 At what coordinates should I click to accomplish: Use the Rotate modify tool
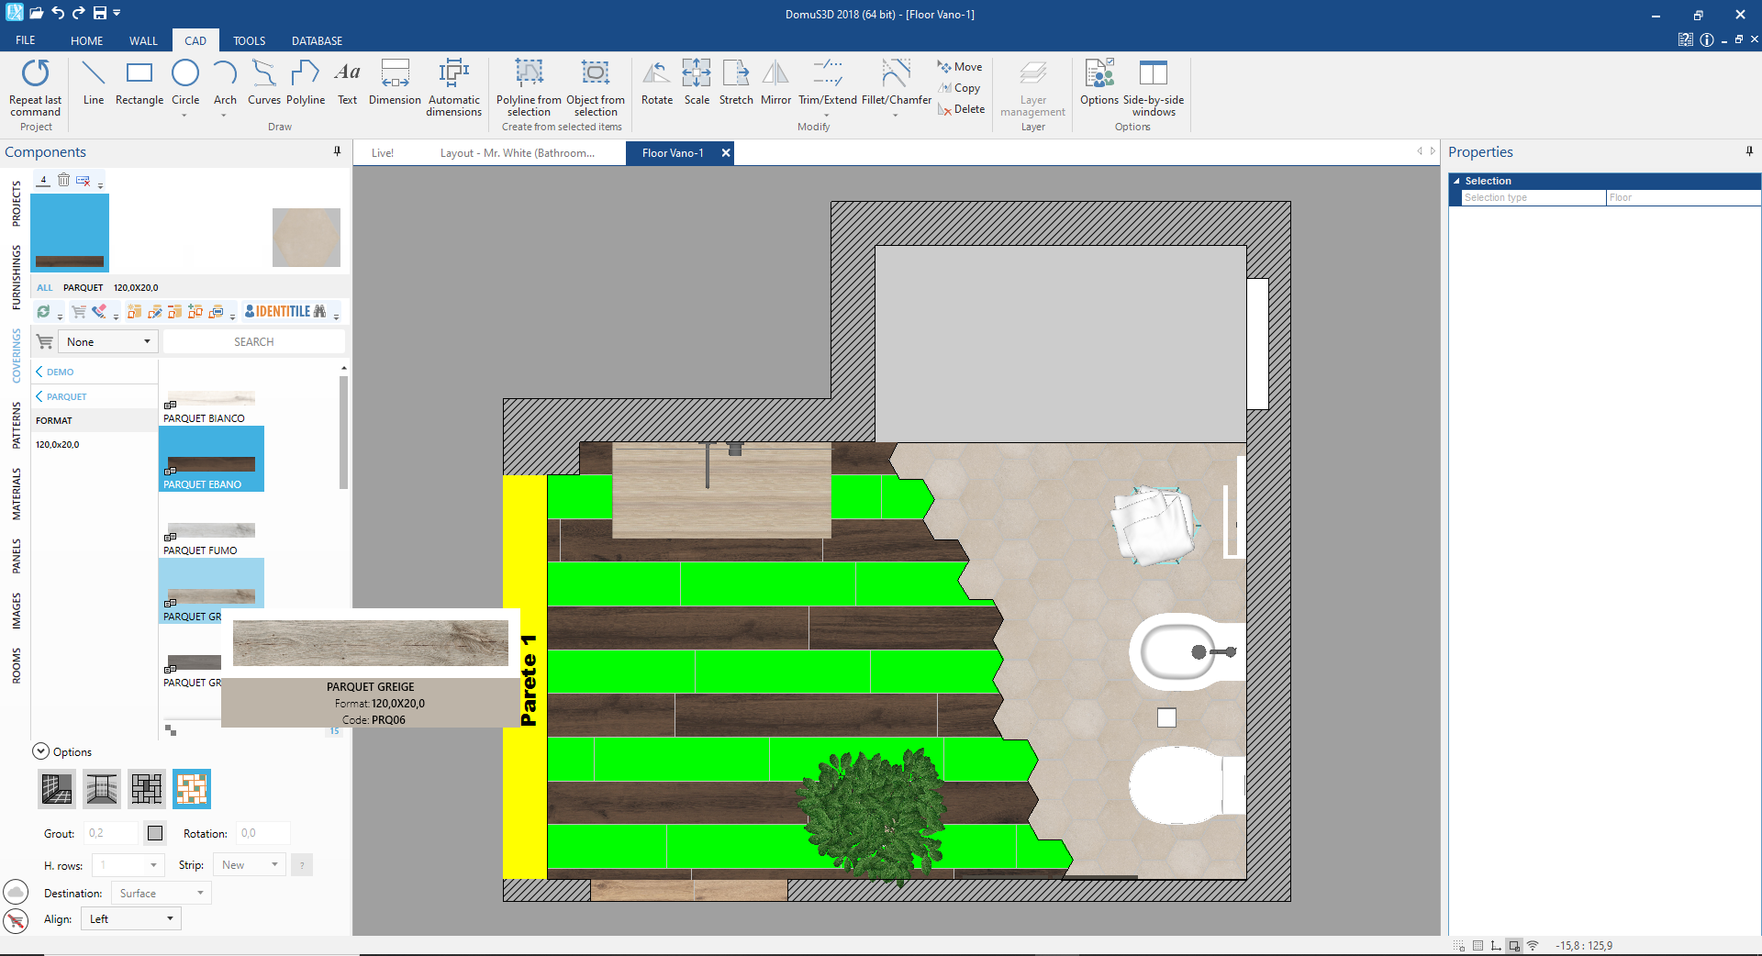[657, 83]
